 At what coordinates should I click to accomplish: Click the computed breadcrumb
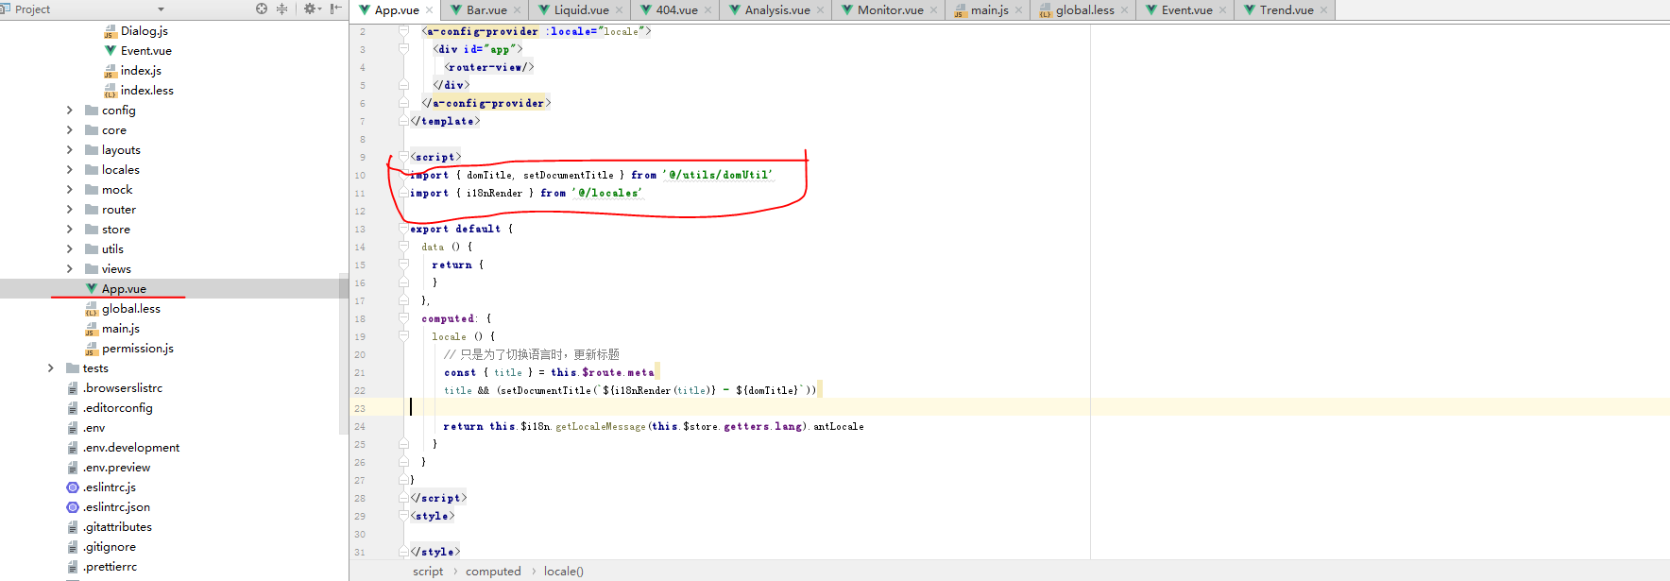493,572
